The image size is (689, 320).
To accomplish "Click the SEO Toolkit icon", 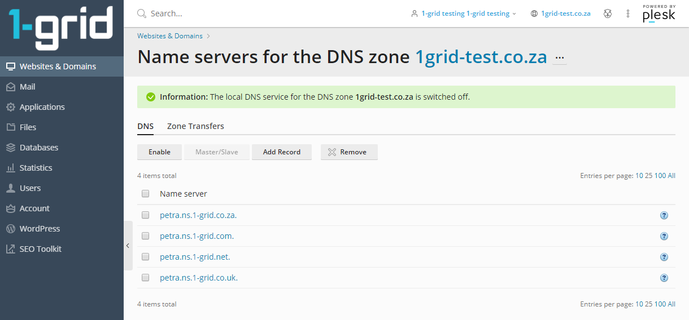I will [x=10, y=249].
